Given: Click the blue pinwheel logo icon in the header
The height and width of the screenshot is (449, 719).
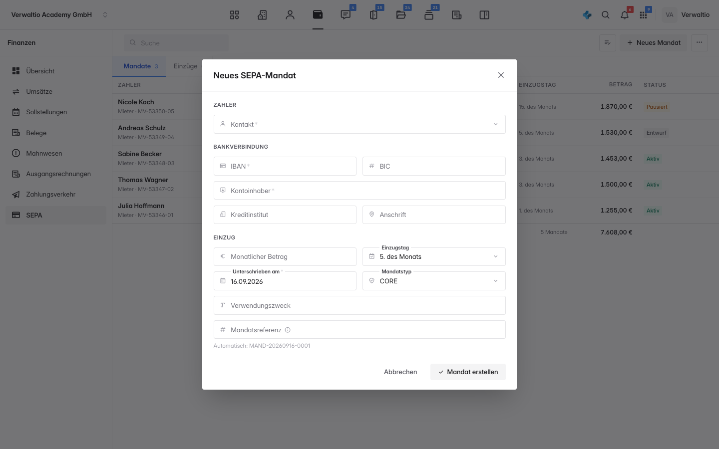Looking at the screenshot, I should tap(587, 15).
